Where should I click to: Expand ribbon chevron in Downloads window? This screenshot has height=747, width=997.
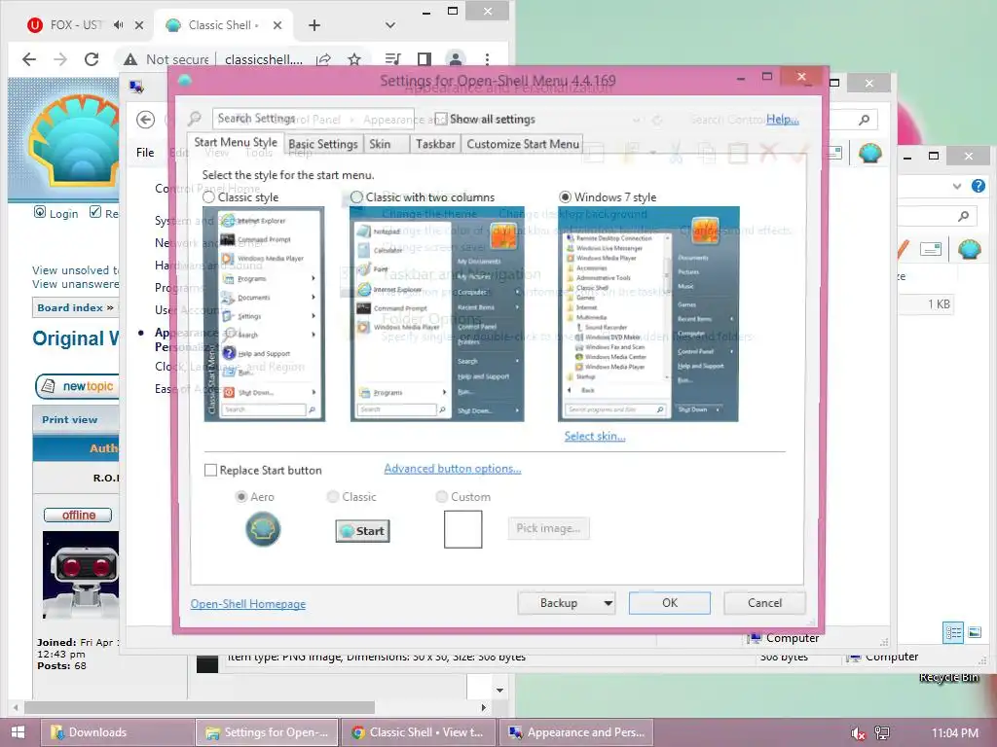957,186
